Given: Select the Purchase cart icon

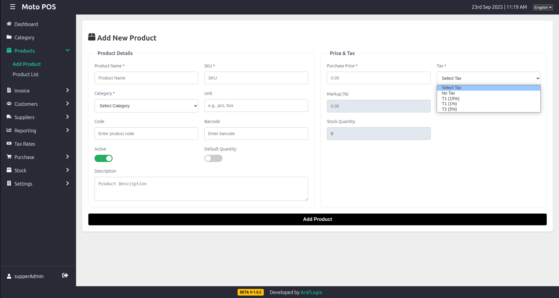Looking at the screenshot, I should point(9,157).
